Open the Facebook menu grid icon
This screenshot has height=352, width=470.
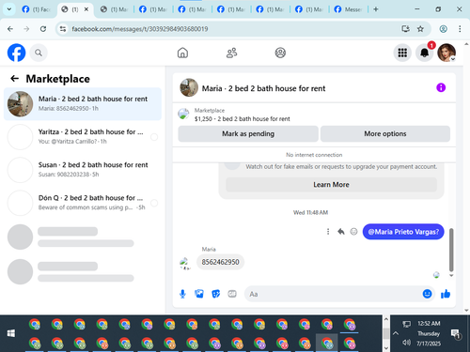[x=402, y=53]
